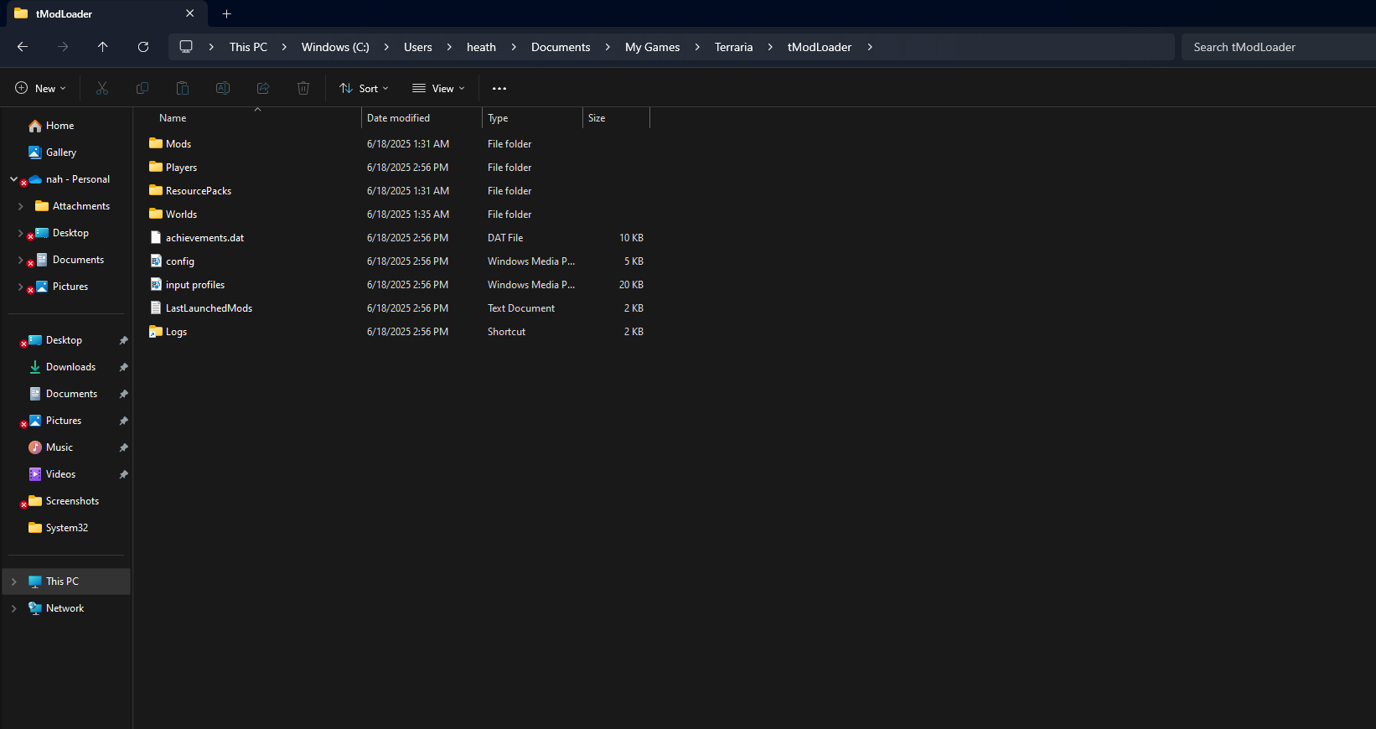The width and height of the screenshot is (1376, 729).
Task: Expand the This PC tree node
Action: (x=13, y=582)
